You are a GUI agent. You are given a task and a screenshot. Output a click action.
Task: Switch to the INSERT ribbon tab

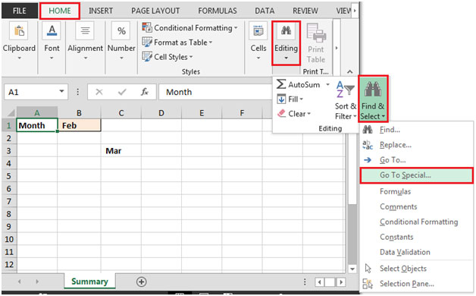point(101,11)
